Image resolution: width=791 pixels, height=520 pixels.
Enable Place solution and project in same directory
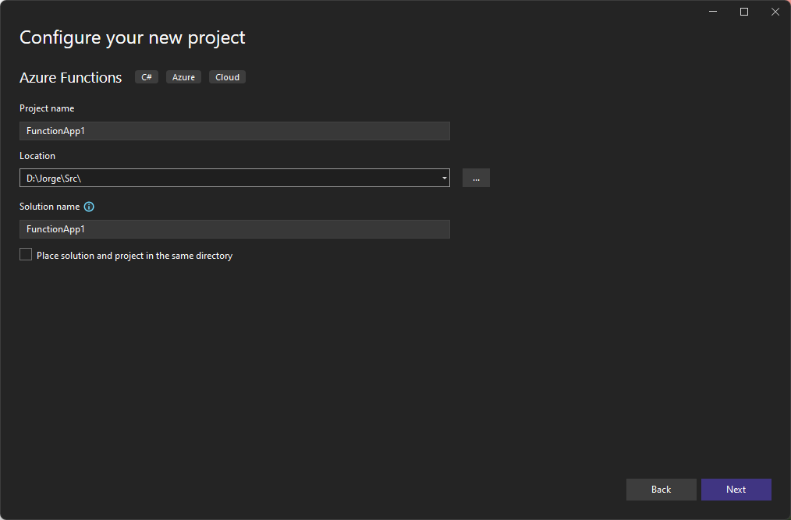point(26,254)
